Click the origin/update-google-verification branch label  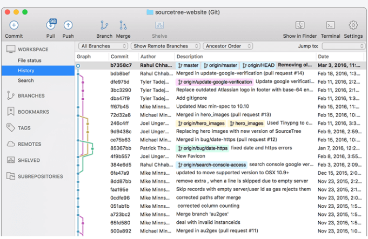215,82
